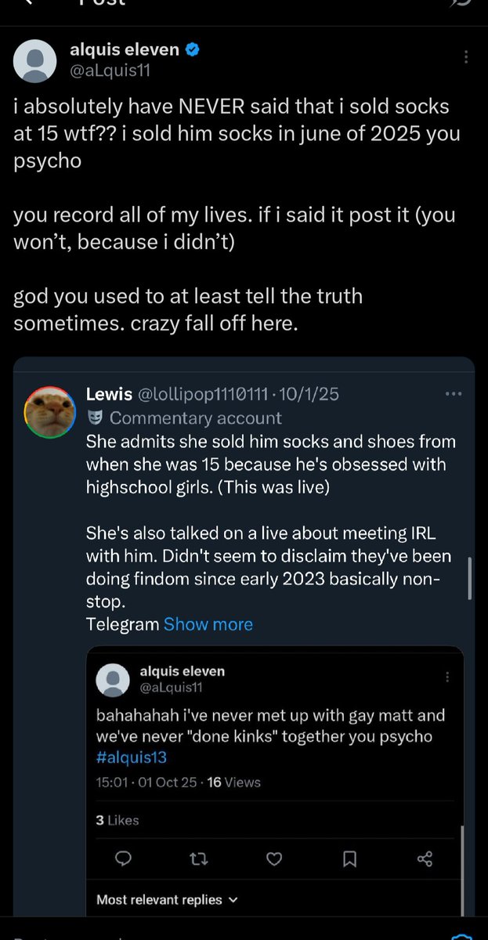Open embedded alquis eleven avatar
The width and height of the screenshot is (488, 940).
113,679
